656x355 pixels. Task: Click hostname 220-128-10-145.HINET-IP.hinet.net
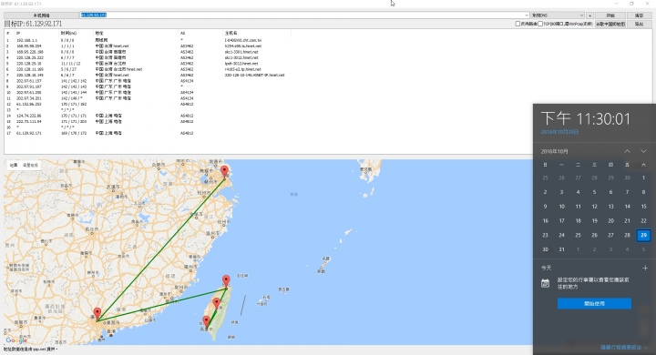(x=254, y=75)
